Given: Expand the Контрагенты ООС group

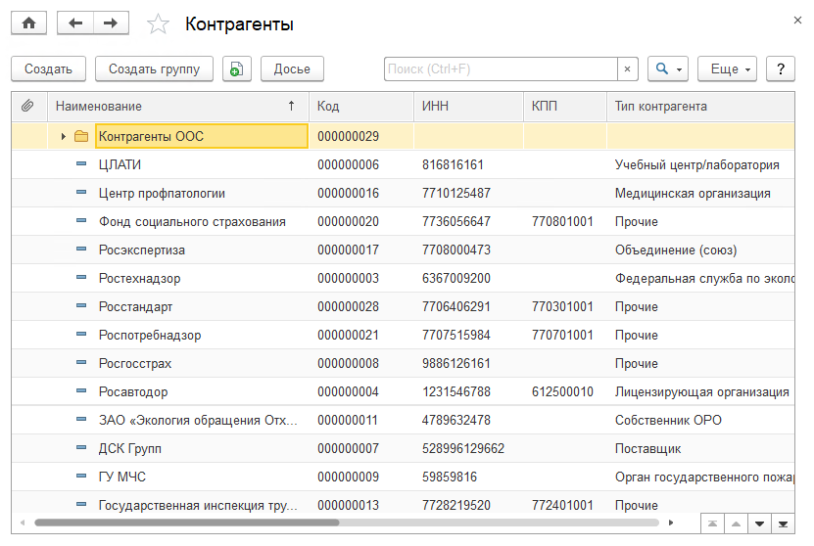Looking at the screenshot, I should click(x=64, y=136).
